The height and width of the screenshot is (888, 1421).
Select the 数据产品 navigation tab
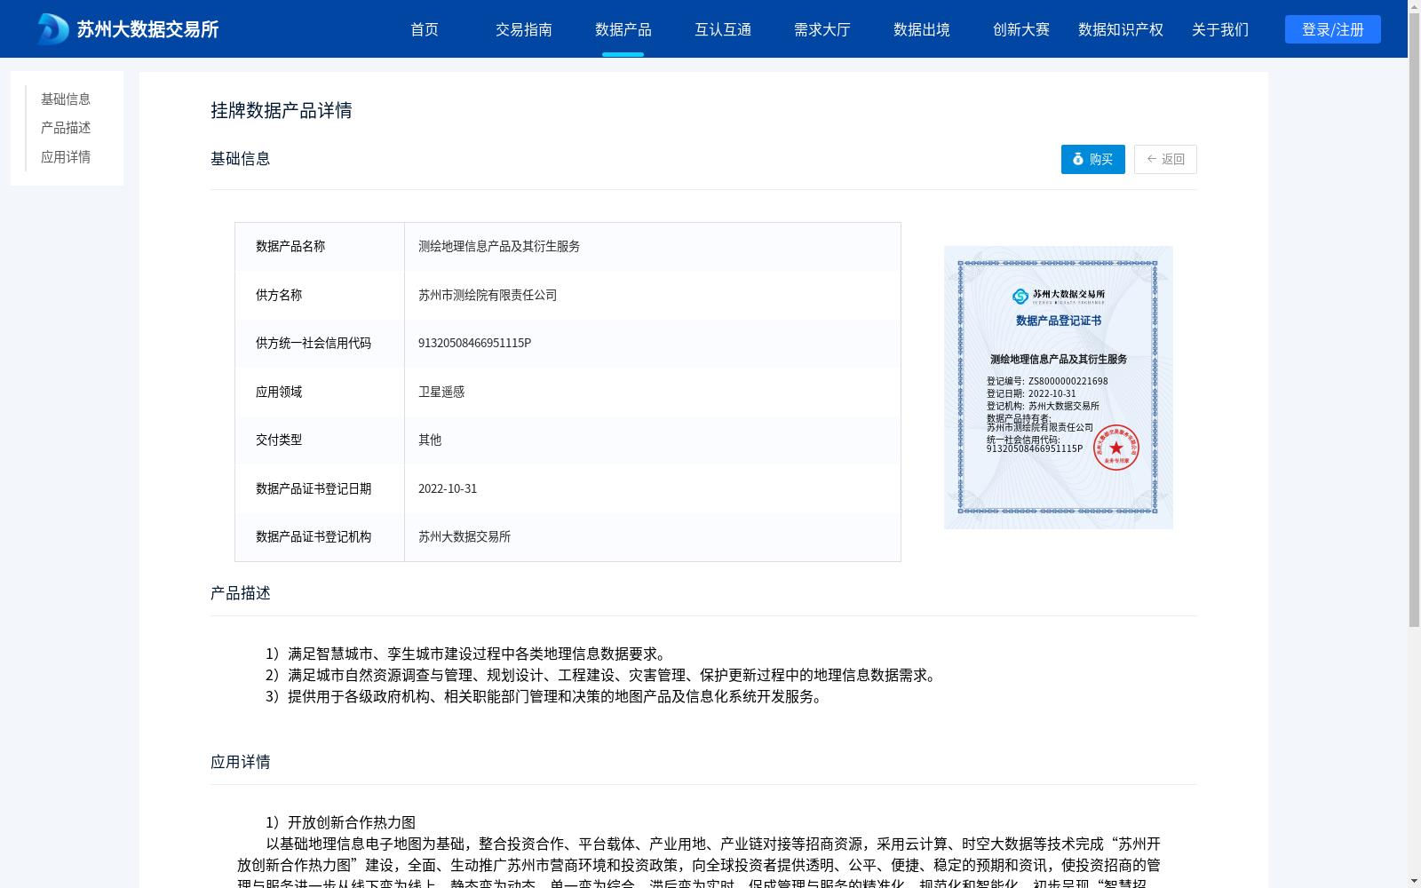coord(623,29)
